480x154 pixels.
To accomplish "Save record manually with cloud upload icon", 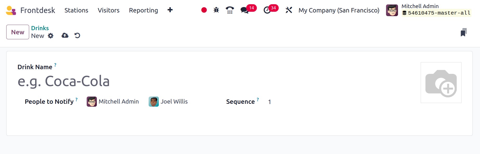I will pos(65,35).
